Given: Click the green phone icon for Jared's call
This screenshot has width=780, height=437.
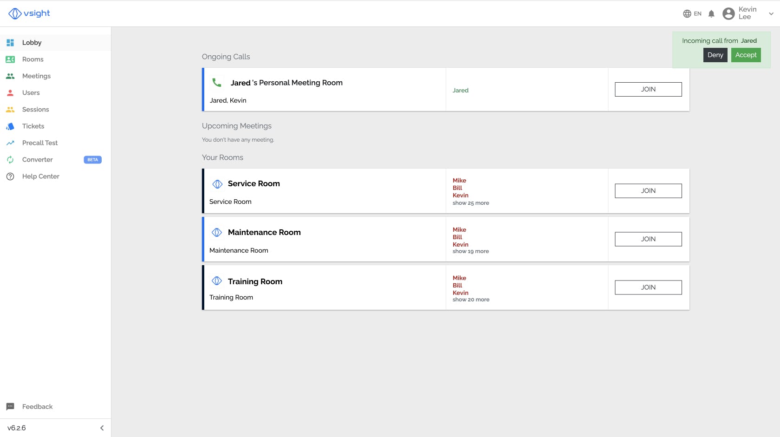Looking at the screenshot, I should (217, 83).
